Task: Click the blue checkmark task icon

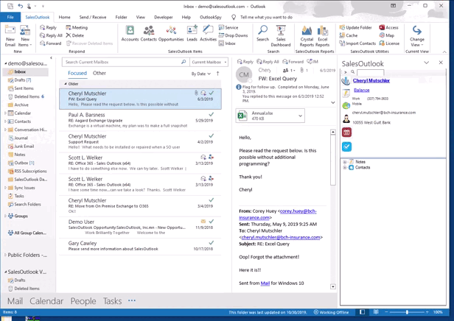Action: coord(346,147)
